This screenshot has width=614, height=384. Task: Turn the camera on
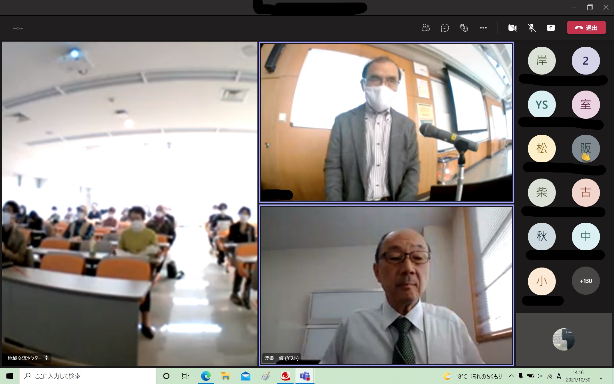(512, 28)
